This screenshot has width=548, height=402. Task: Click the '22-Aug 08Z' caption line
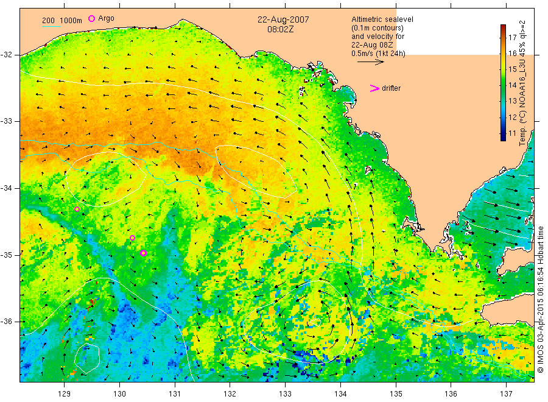click(372, 45)
